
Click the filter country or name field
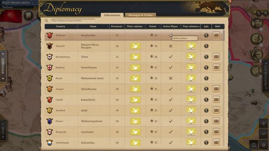[x=73, y=21]
